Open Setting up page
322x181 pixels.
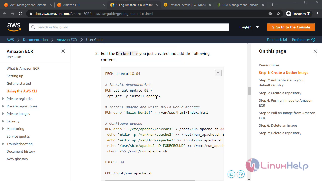15,76
